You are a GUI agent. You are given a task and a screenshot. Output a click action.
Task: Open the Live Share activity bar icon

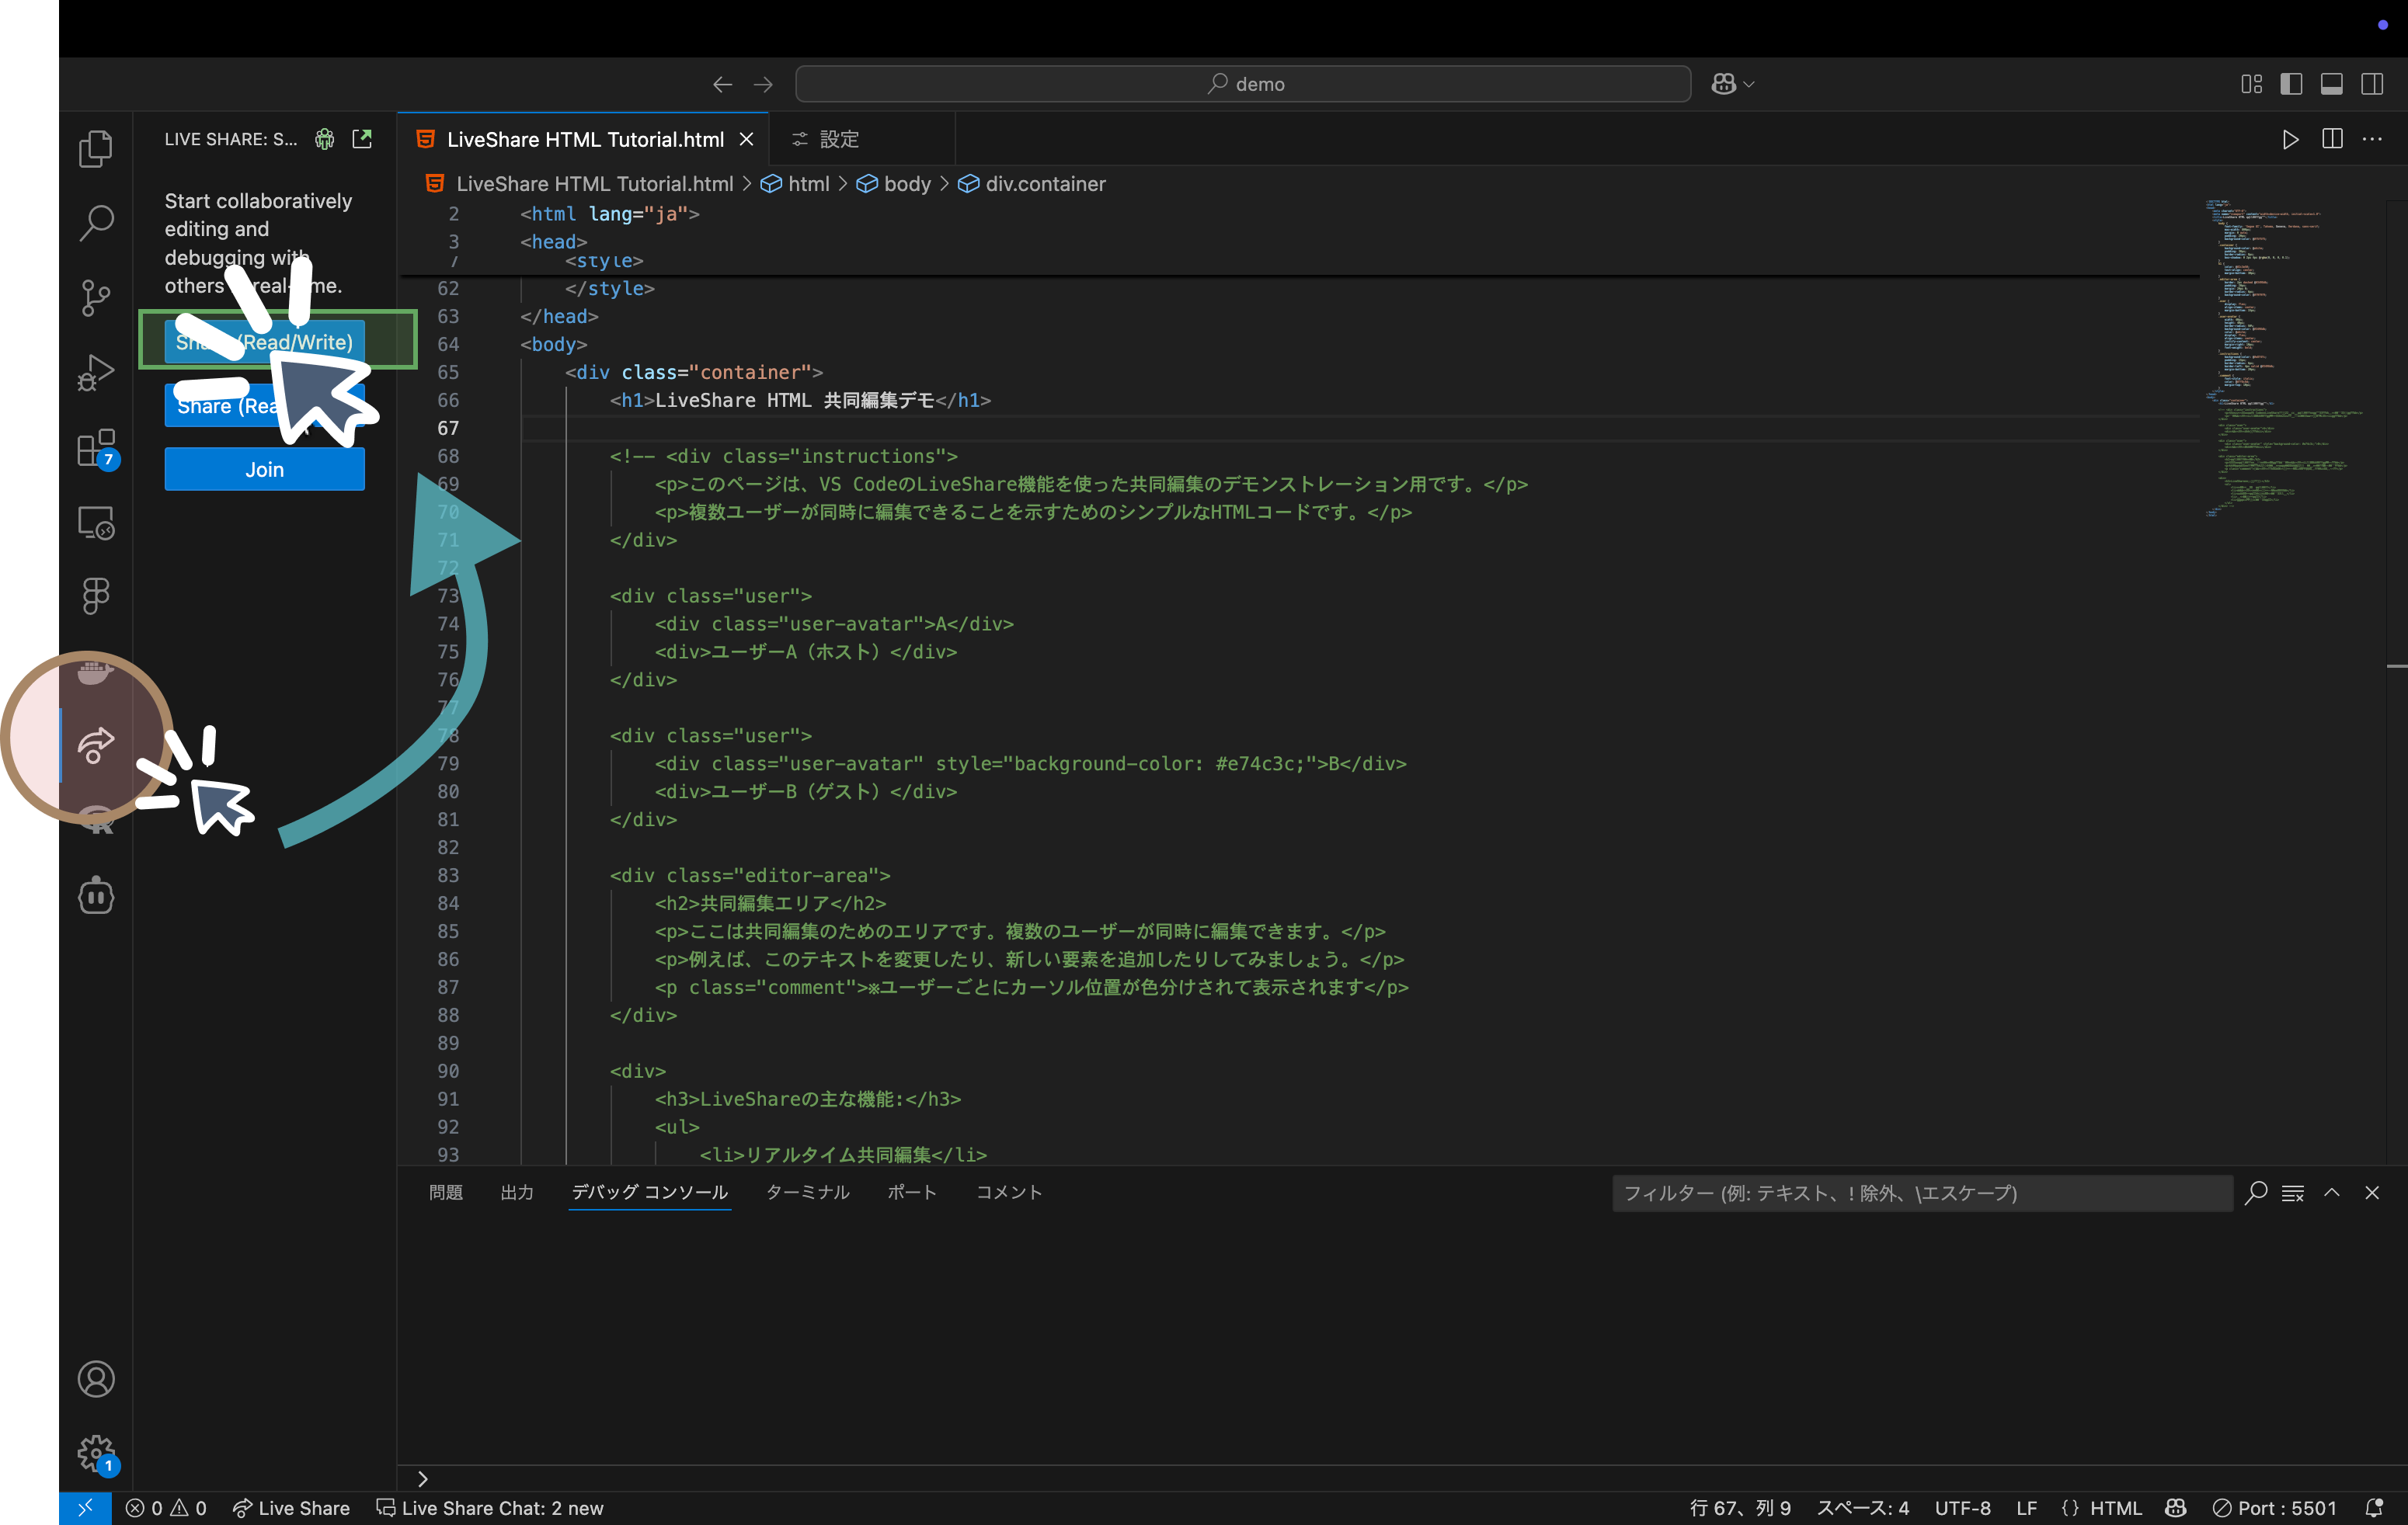coord(96,745)
